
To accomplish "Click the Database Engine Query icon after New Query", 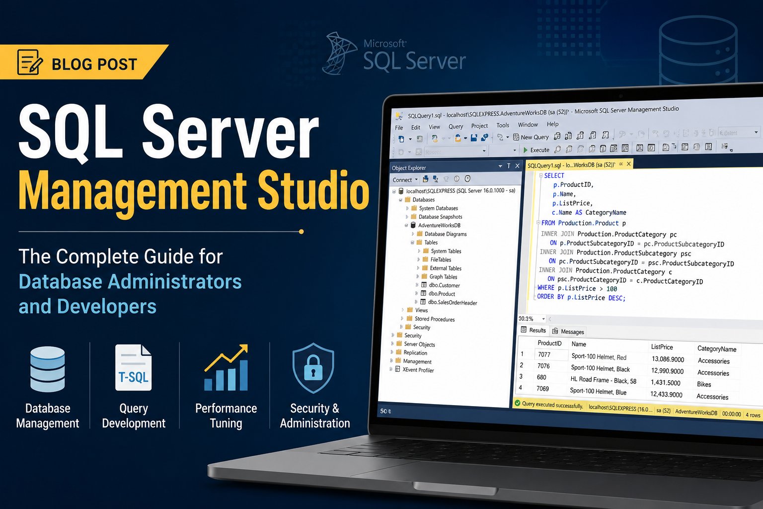I will tap(557, 136).
